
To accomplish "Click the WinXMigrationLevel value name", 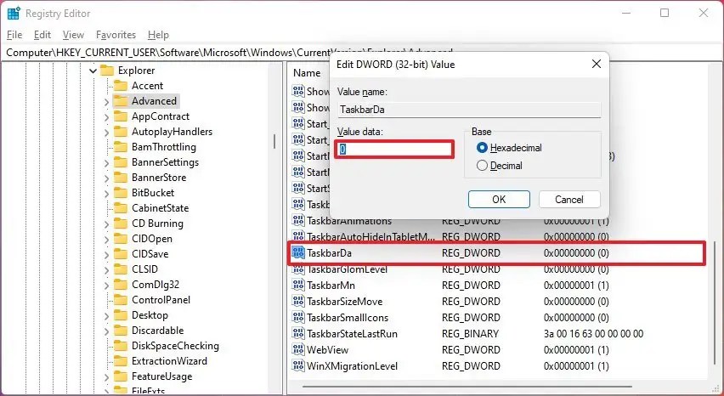I will pyautogui.click(x=352, y=366).
